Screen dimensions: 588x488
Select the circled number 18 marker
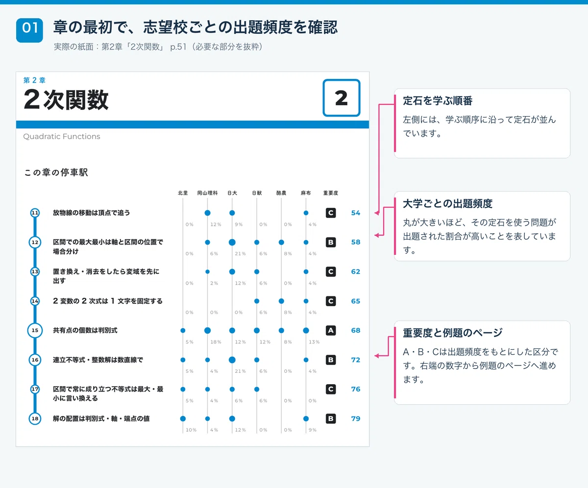35,418
